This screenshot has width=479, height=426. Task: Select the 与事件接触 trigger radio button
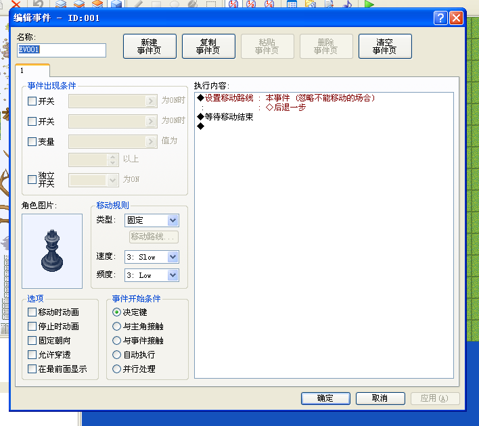[116, 340]
